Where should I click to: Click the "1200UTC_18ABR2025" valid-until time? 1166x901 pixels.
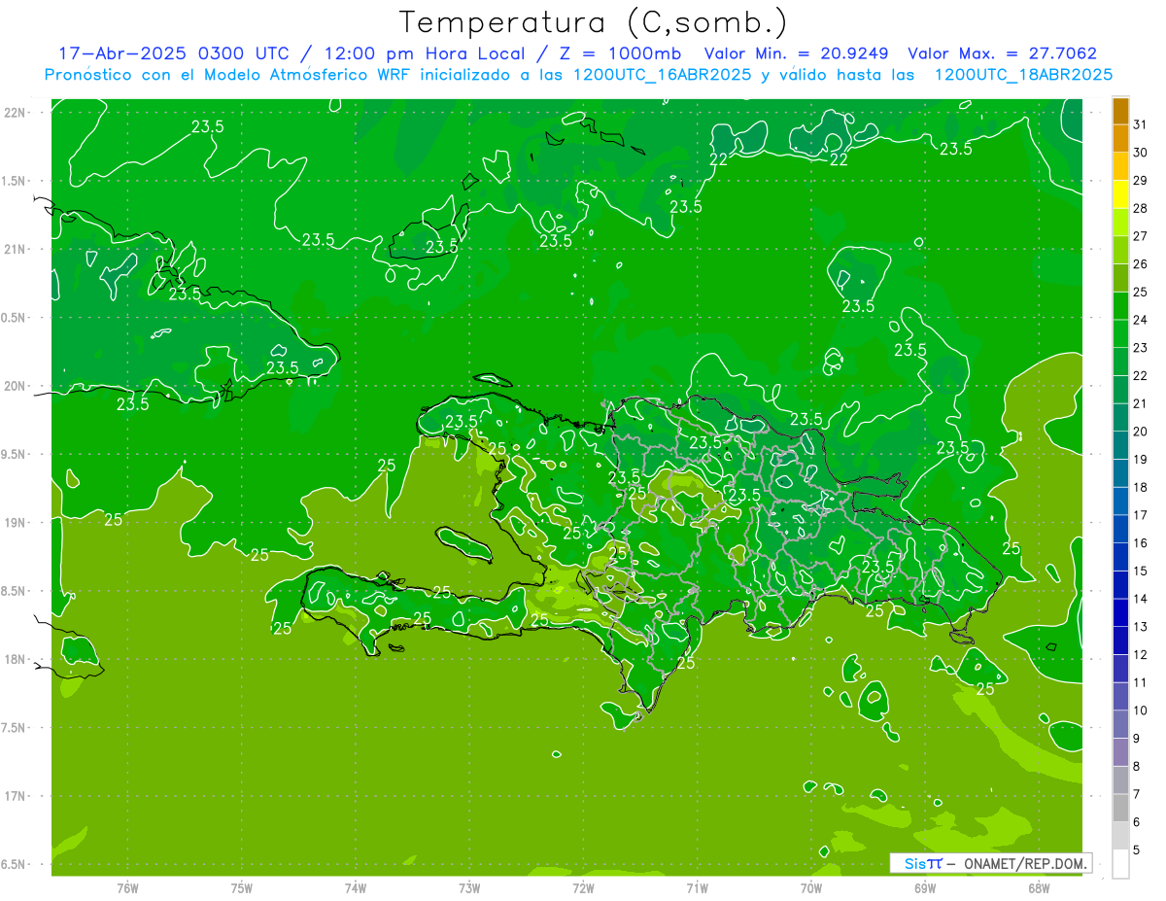point(1023,75)
